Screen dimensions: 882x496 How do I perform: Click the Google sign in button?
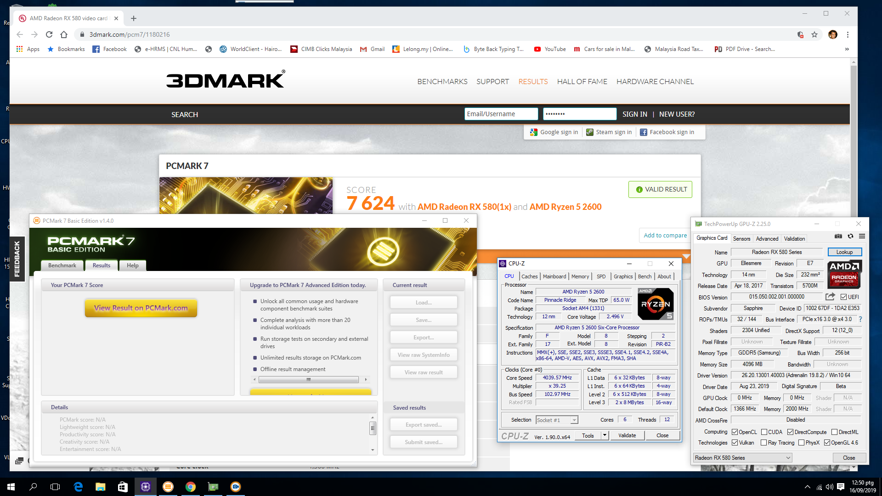click(x=554, y=132)
